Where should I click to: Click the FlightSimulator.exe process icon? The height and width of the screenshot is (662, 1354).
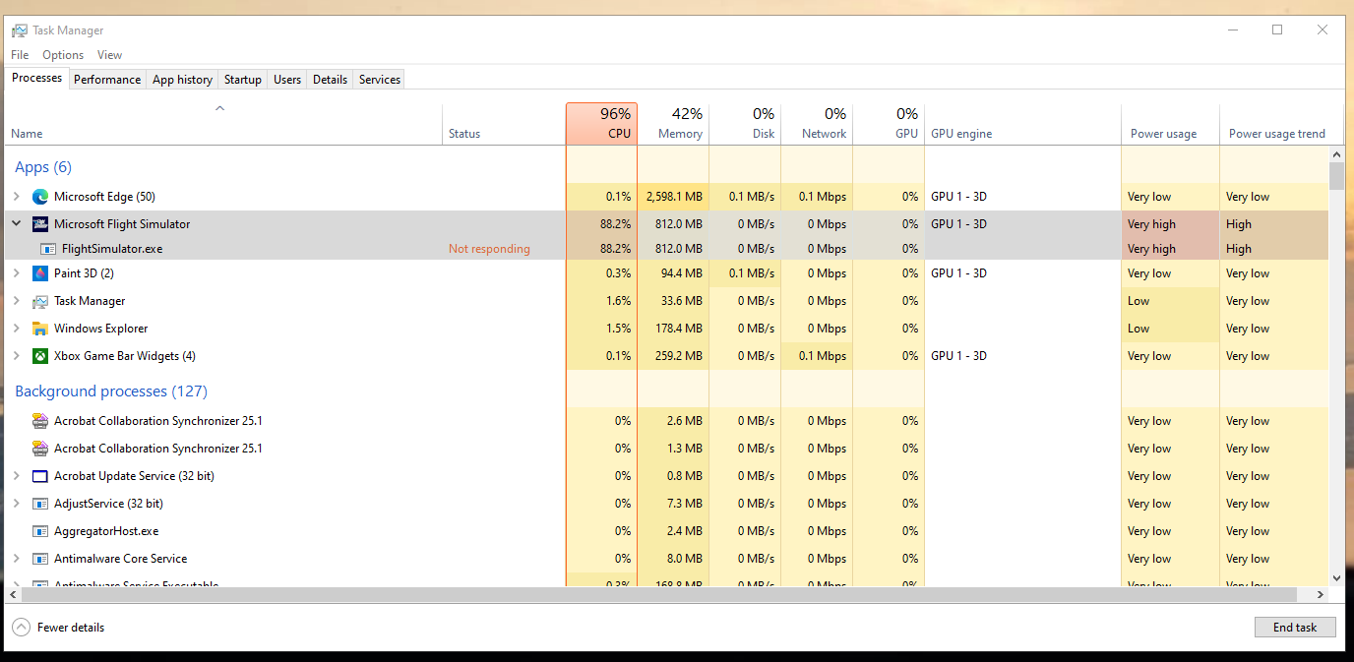click(48, 248)
